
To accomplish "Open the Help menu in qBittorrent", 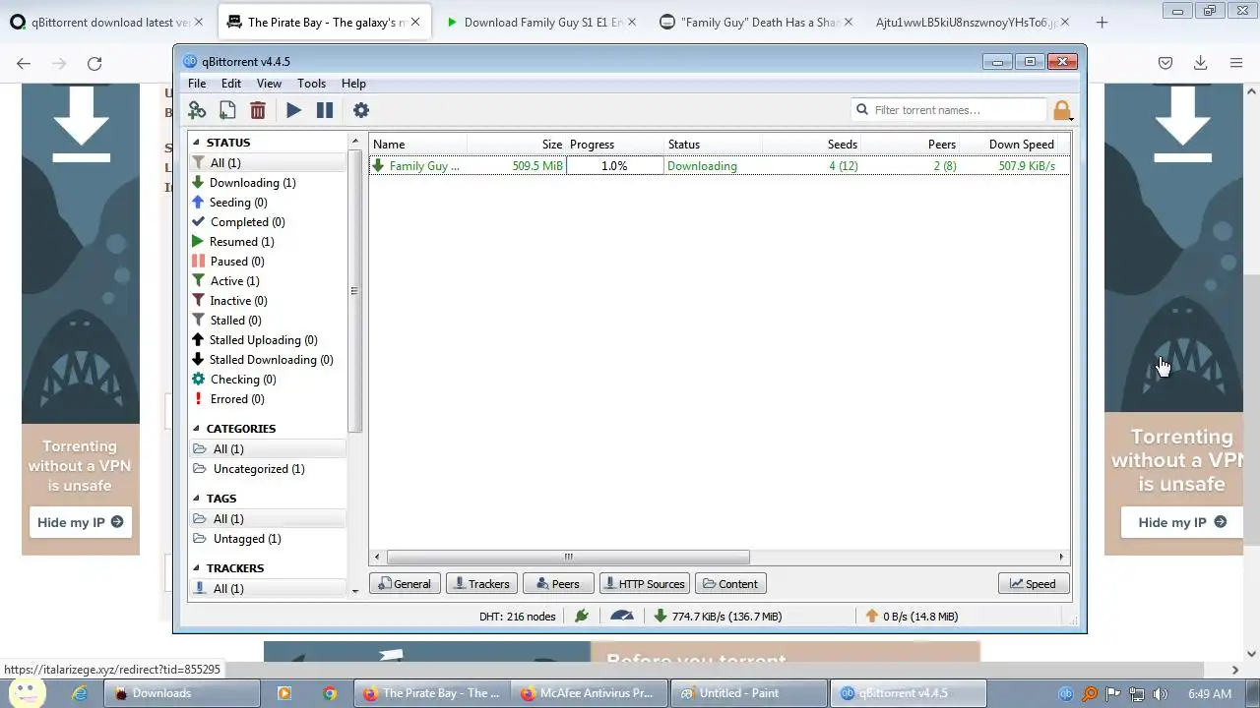I will [x=353, y=84].
